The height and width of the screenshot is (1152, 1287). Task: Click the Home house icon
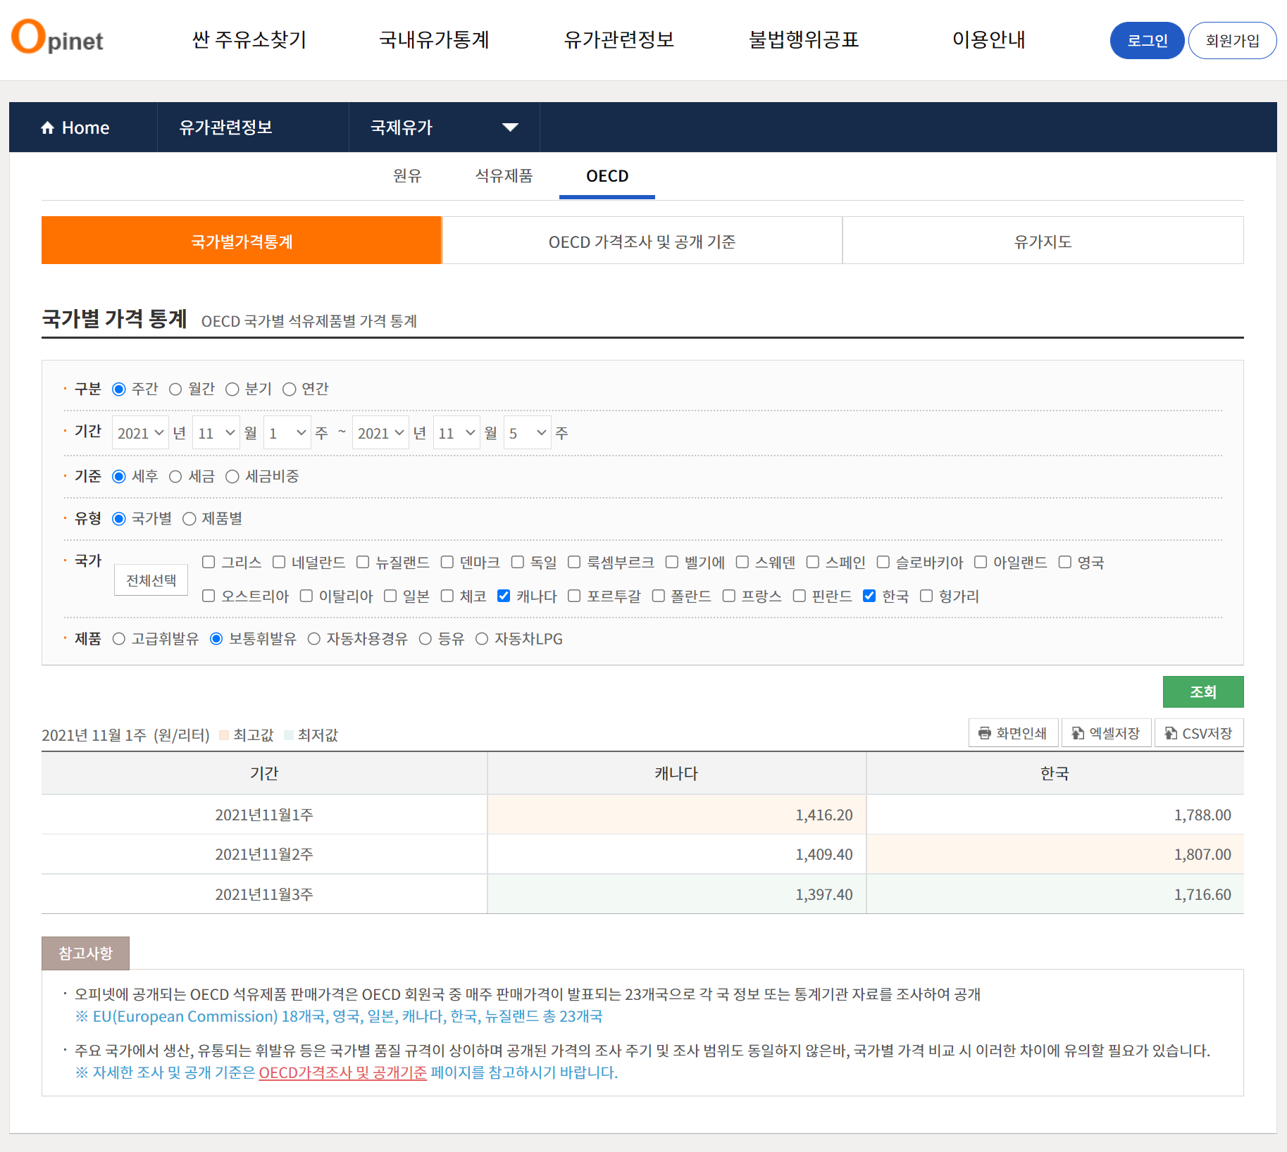click(x=47, y=127)
